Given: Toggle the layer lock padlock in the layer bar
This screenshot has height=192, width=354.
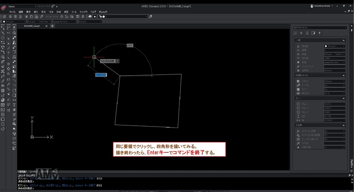Looking at the screenshot, I should (101, 17).
